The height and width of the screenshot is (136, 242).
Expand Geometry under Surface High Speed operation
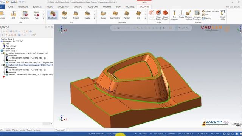click(x=4, y=72)
